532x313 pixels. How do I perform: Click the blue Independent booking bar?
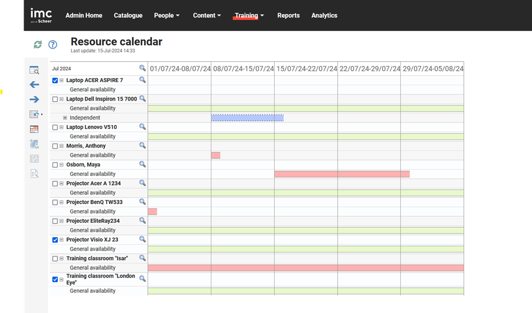247,118
